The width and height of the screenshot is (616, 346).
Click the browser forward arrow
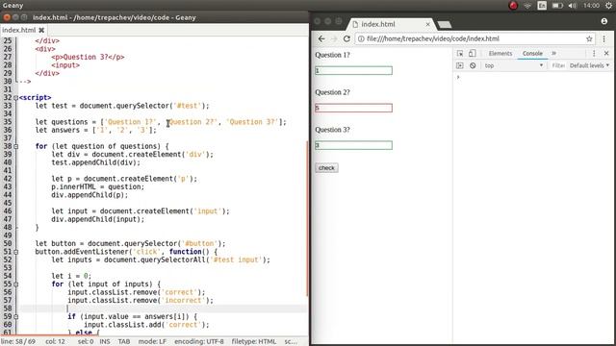click(x=334, y=38)
